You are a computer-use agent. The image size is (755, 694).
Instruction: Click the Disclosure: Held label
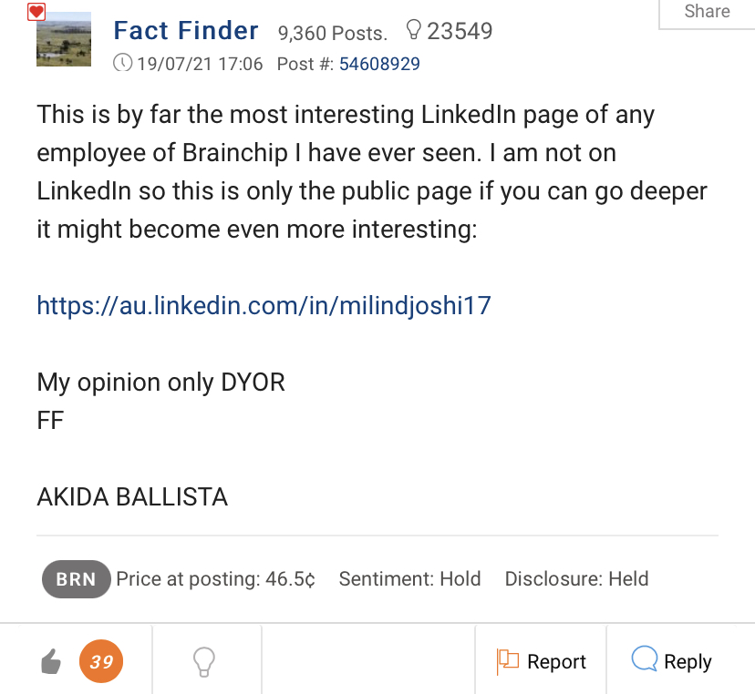(x=576, y=579)
